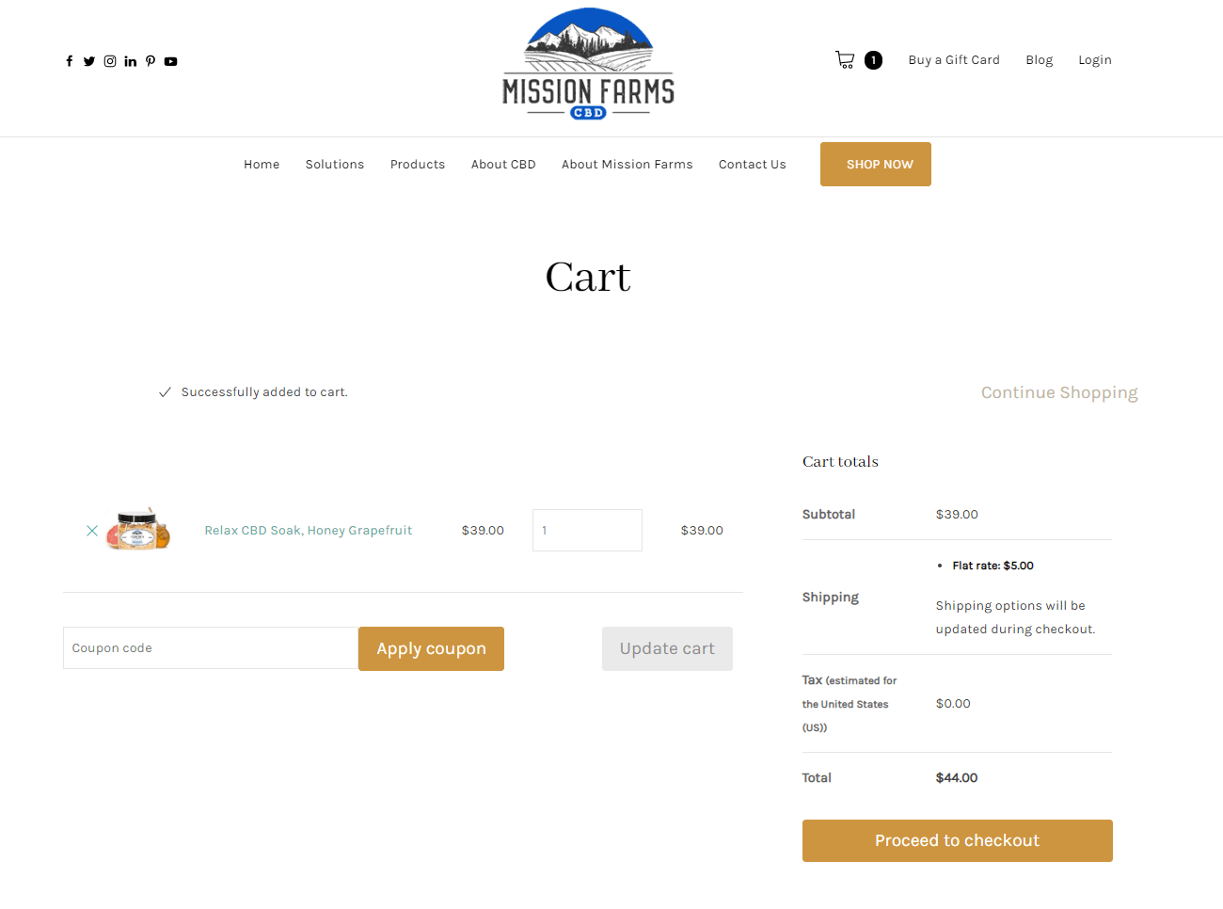Open the Twitter social icon
This screenshot has height=909, width=1223.
[x=89, y=61]
